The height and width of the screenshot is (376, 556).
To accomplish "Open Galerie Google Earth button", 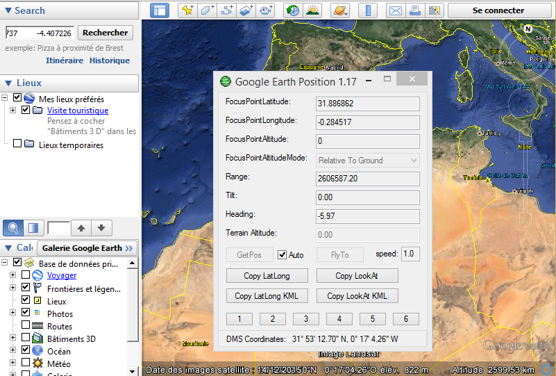I will 87,248.
